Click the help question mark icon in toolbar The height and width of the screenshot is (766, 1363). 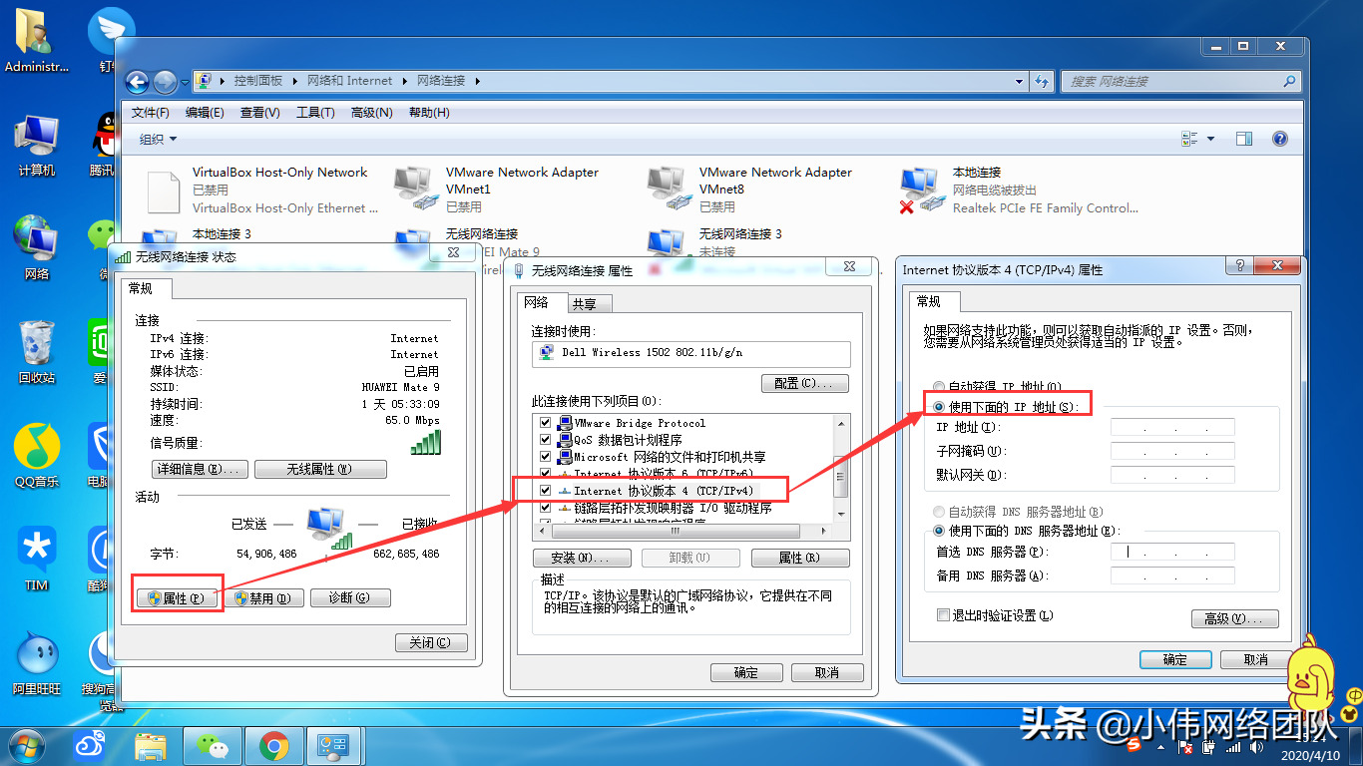[x=1280, y=140]
